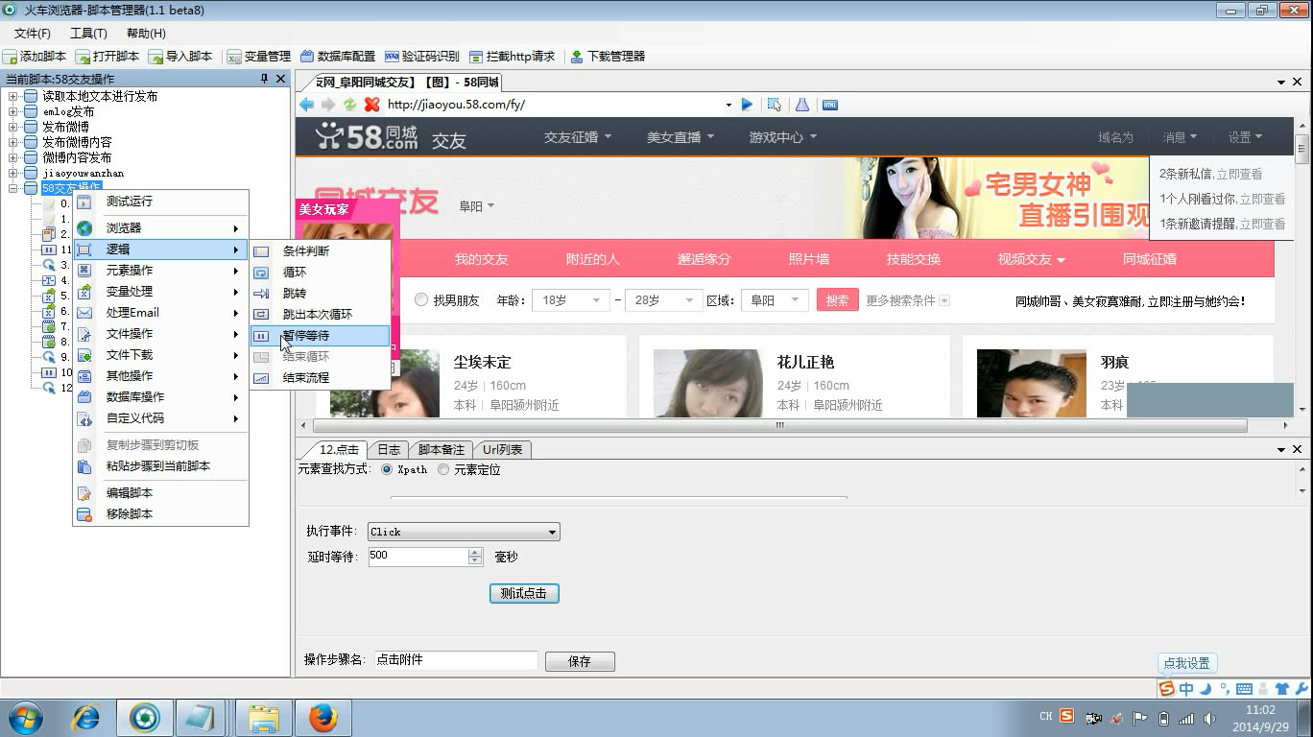Select the 找男朋友 radio button

click(421, 300)
